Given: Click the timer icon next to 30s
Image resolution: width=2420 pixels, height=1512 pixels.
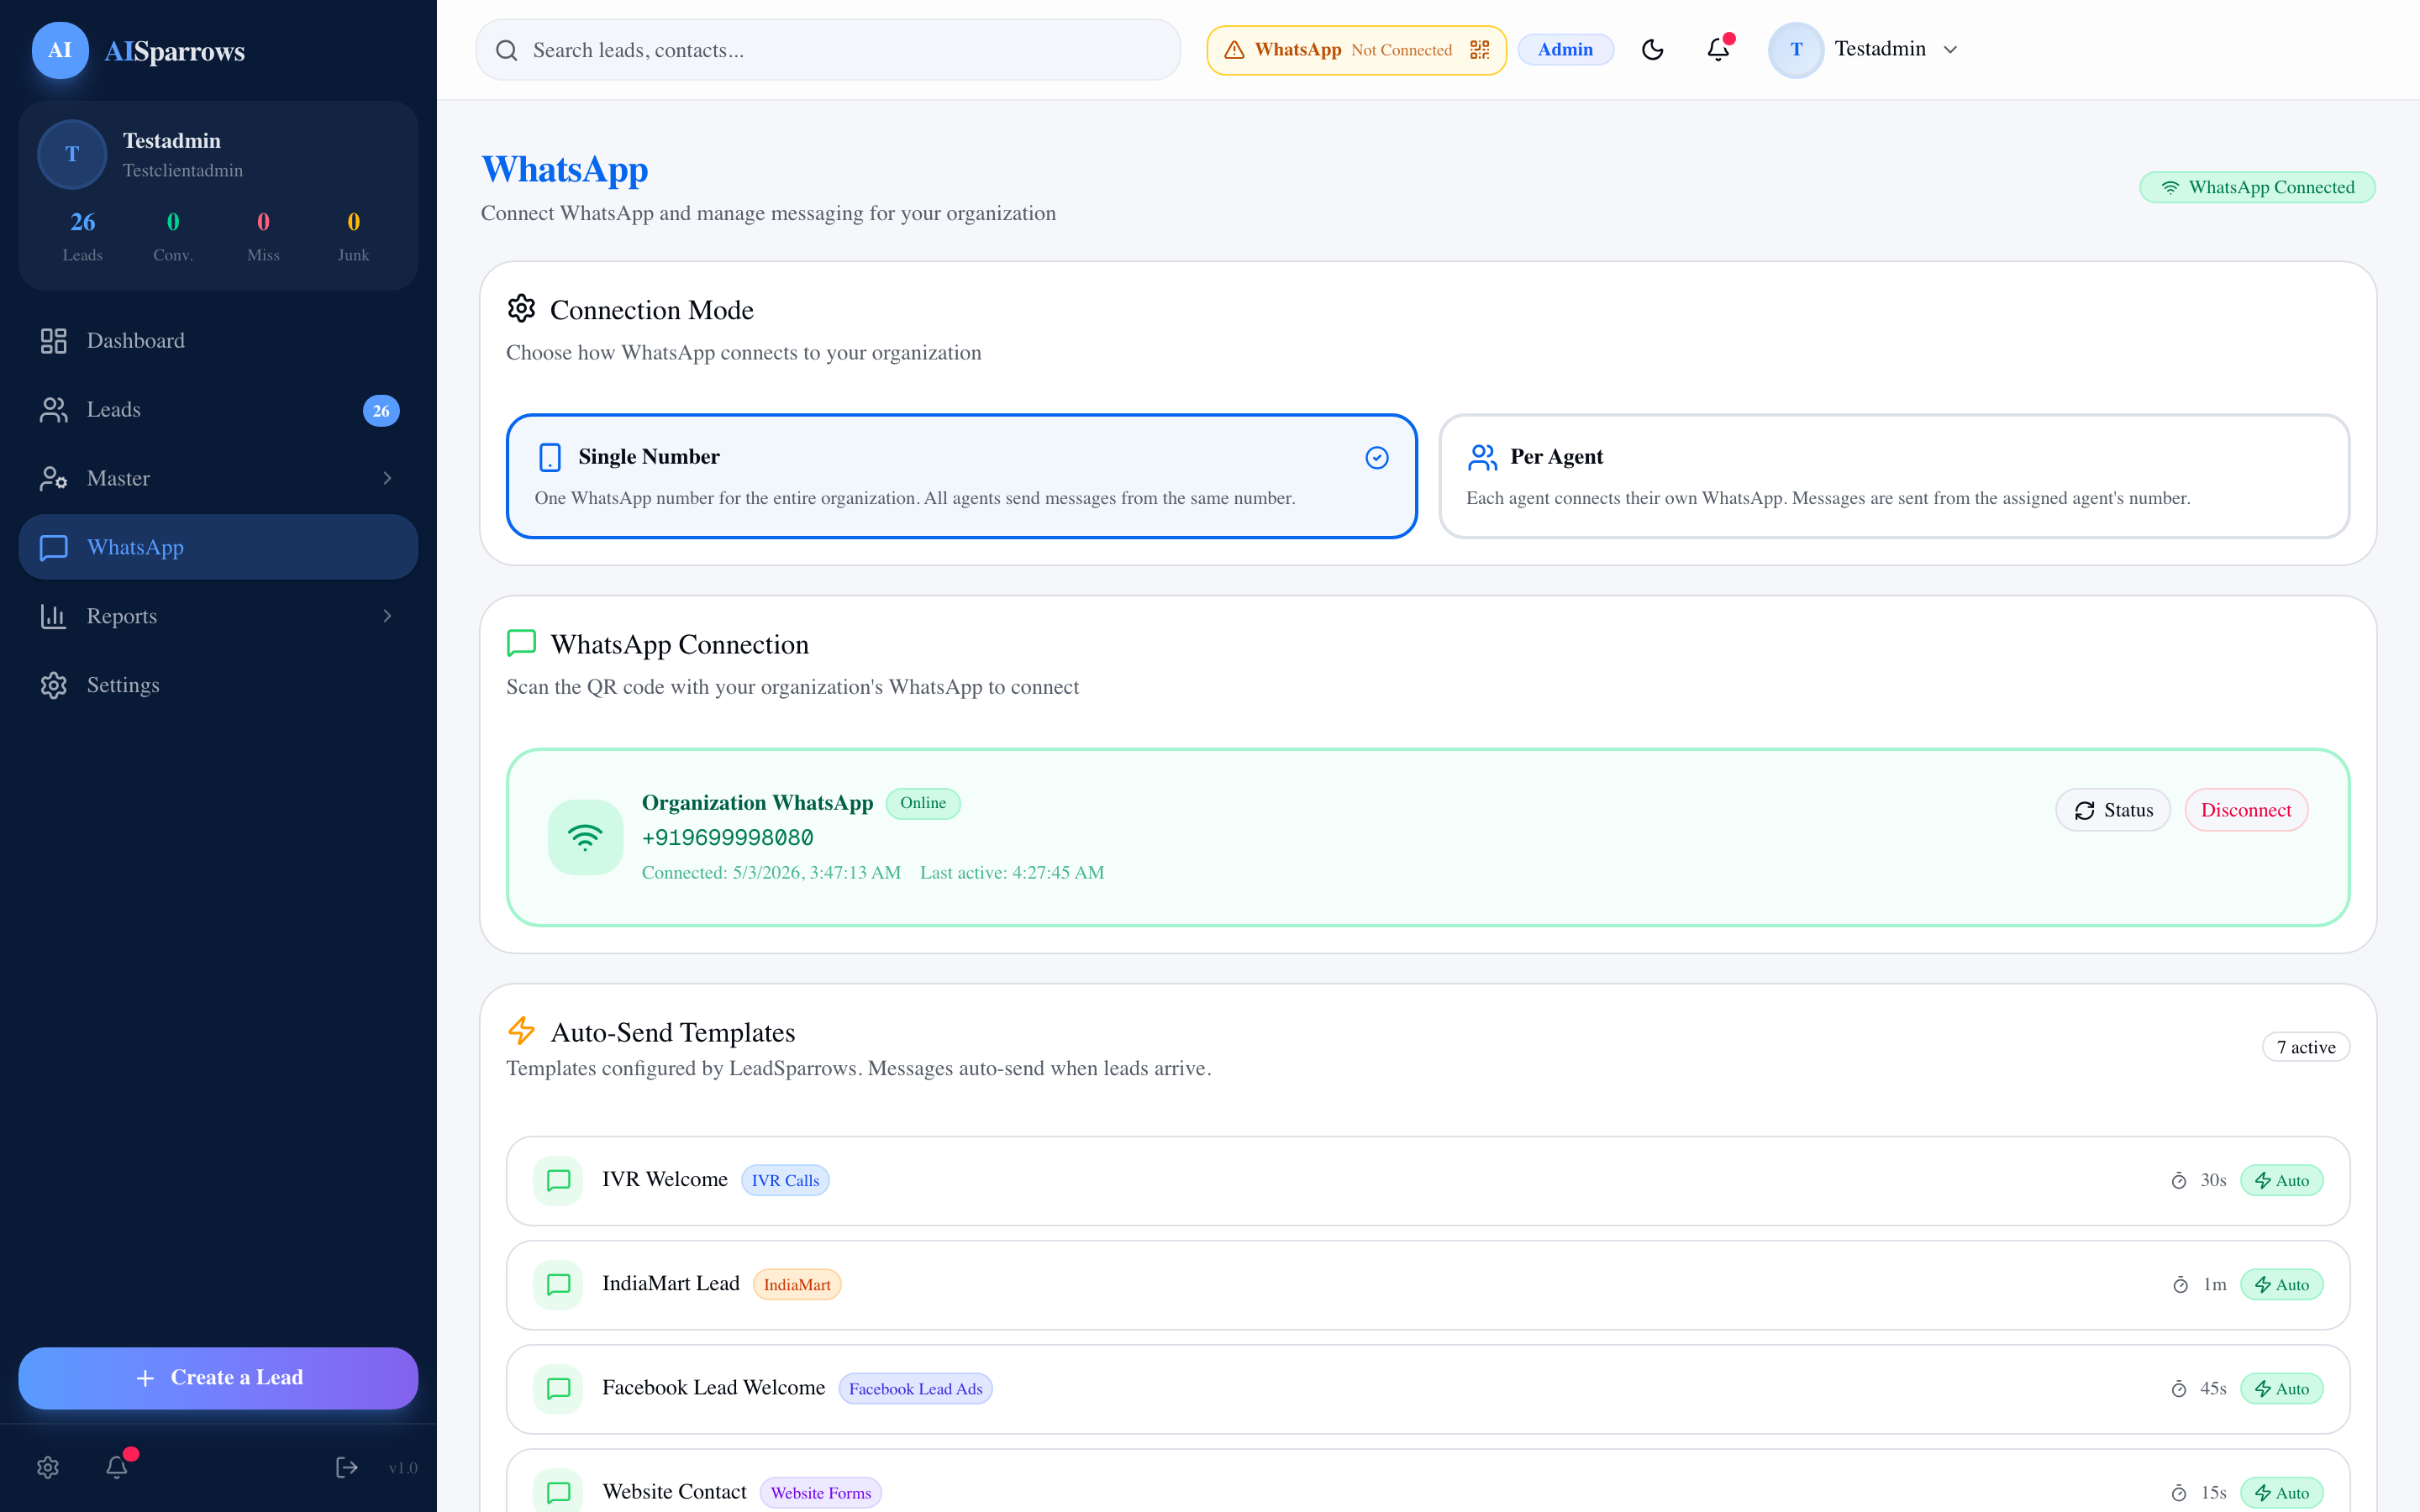Looking at the screenshot, I should 2179,1181.
